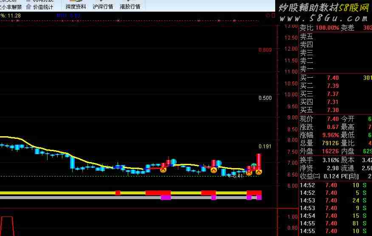Click the PE(动) label
Screen dimensions: 372x236
click(x=350, y=176)
